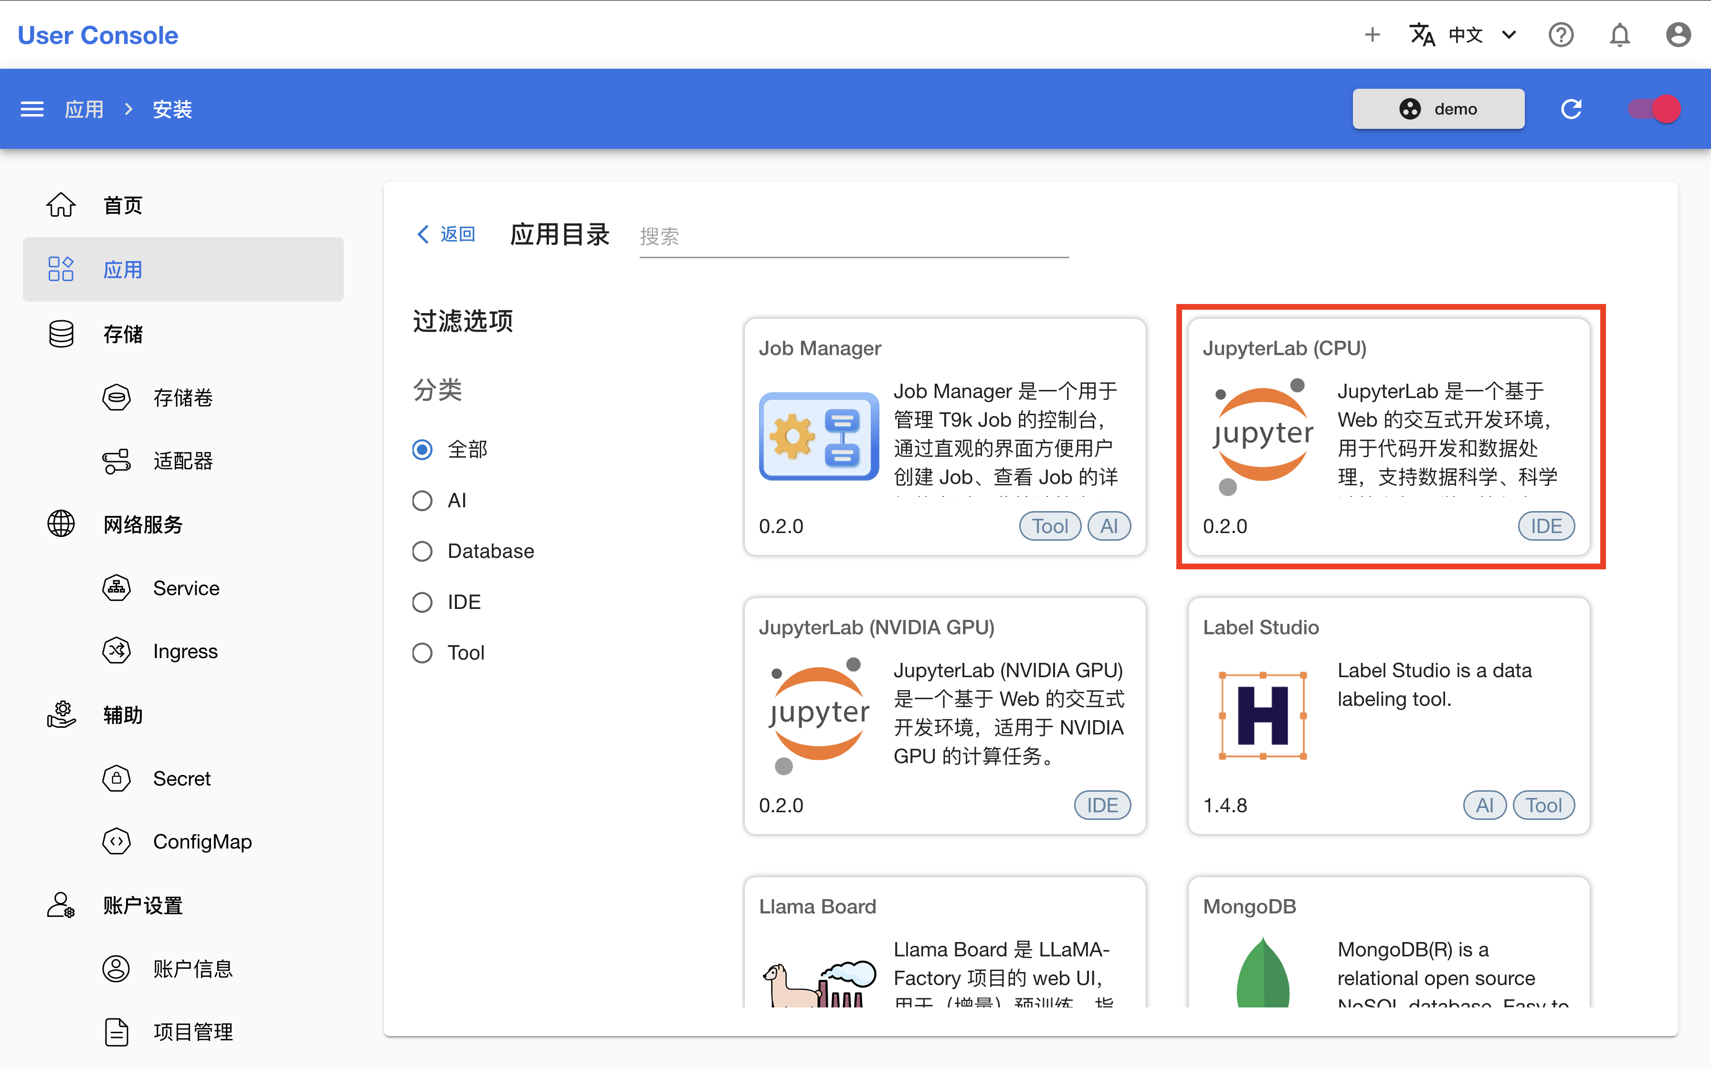Click the 项目管理 document icon
This screenshot has height=1069, width=1711.
coord(116,1032)
